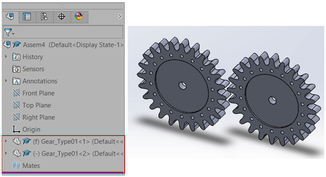Open the tree filter funnel dropdown
The height and width of the screenshot is (177, 326).
(9, 32)
